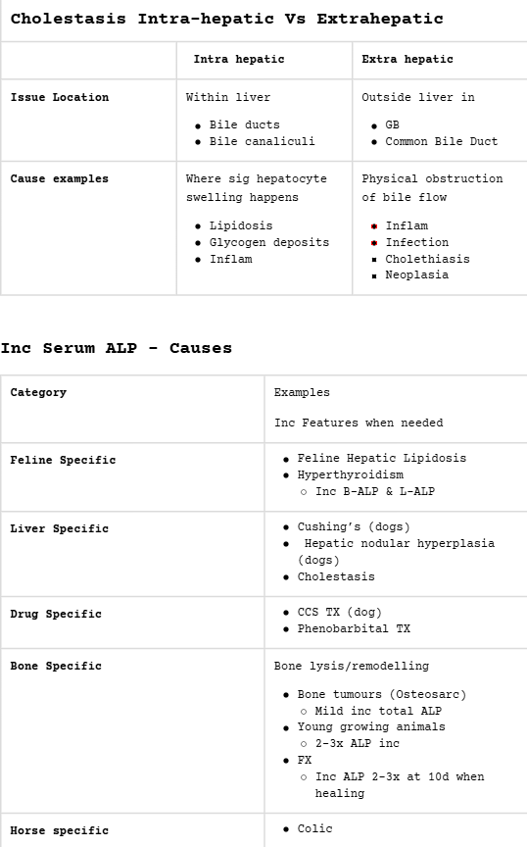Click the 'Drug Specific' row label
The height and width of the screenshot is (847, 527).
point(56,615)
